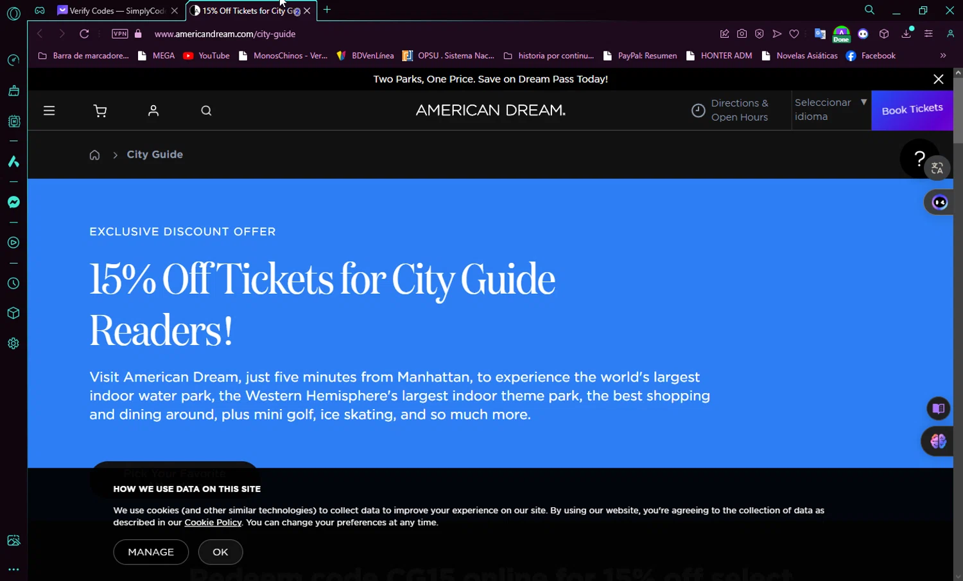The image size is (963, 581).
Task: Open the purple book floating icon
Action: (939, 408)
